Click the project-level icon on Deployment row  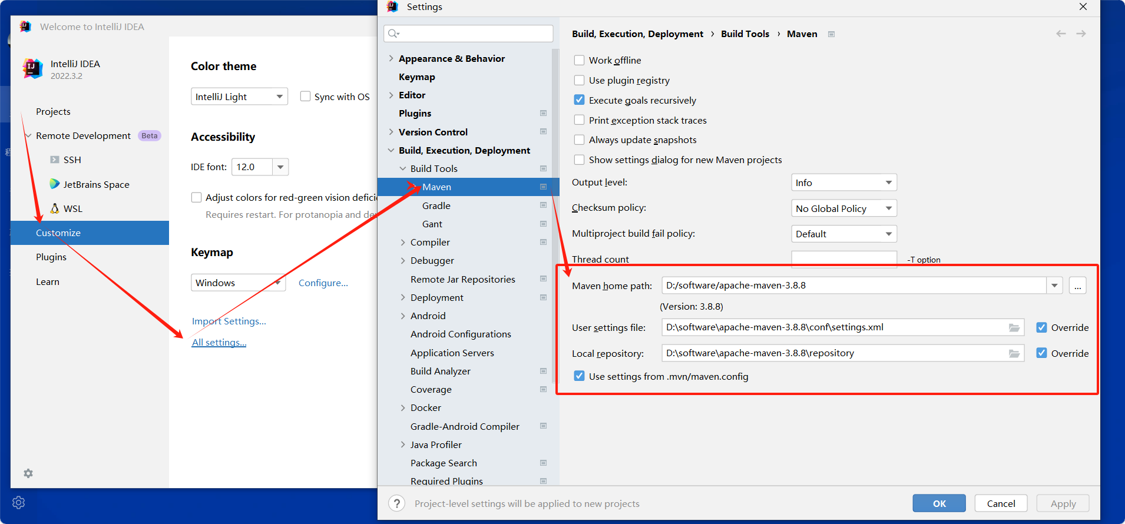543,297
